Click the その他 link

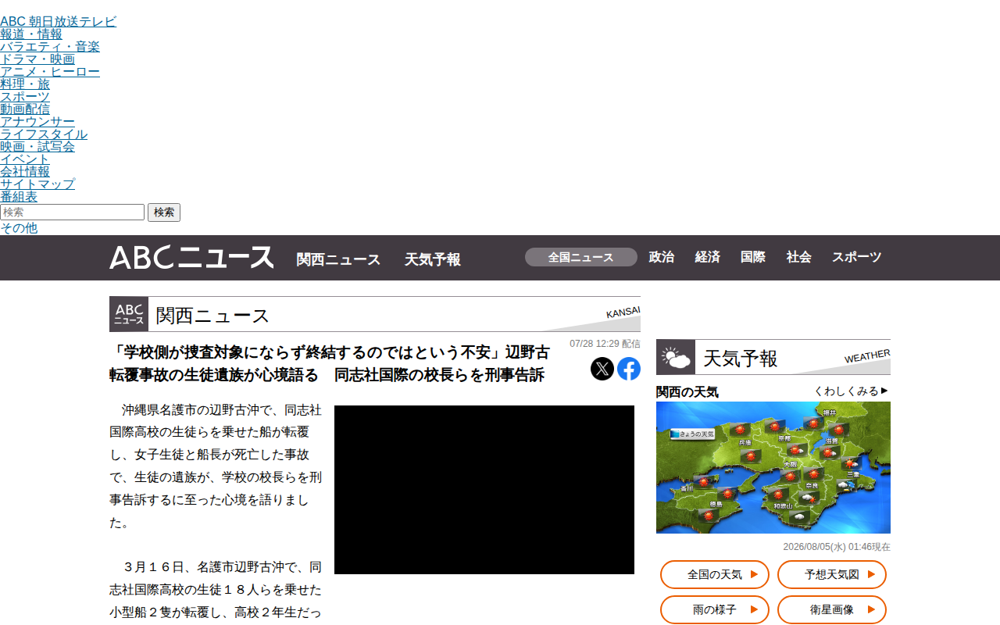[19, 228]
